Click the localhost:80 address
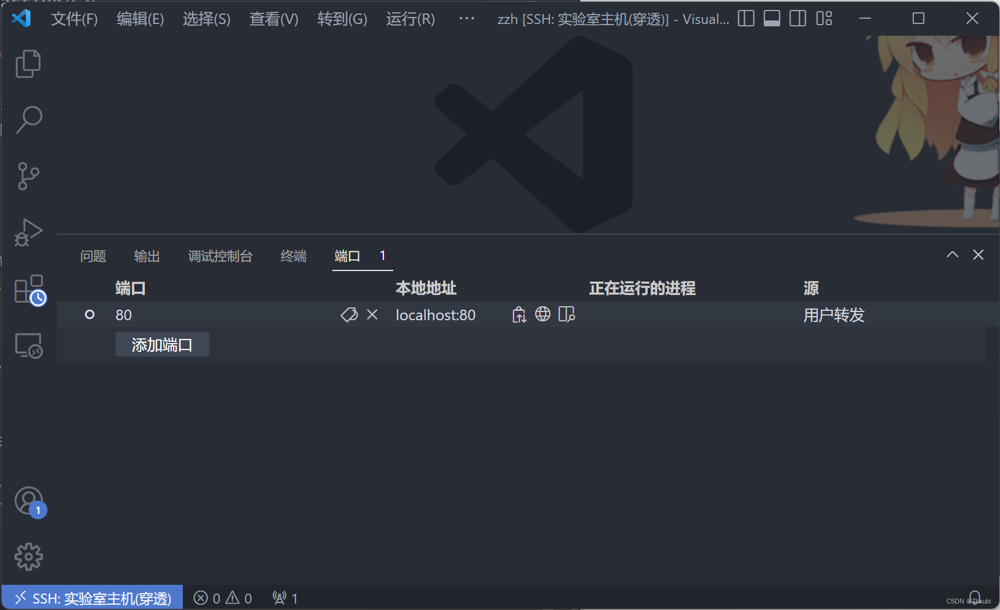1000x610 pixels. 436,315
